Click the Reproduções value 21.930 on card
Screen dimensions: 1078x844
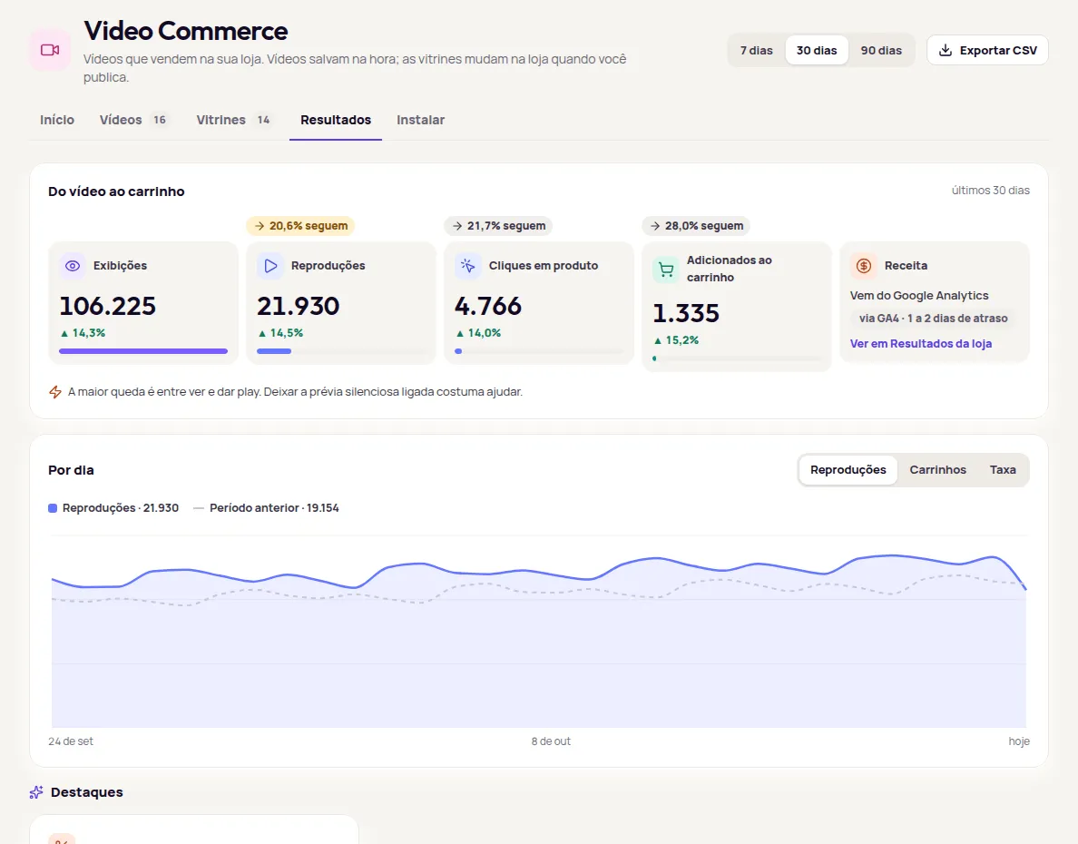[x=299, y=306]
